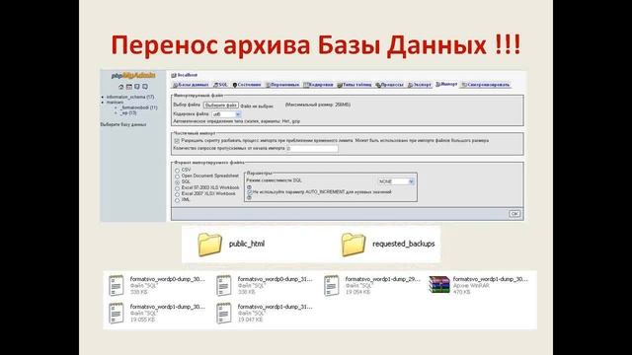Open the phpMyAdmin home icon
This screenshot has width=632, height=355.
pyautogui.click(x=120, y=87)
